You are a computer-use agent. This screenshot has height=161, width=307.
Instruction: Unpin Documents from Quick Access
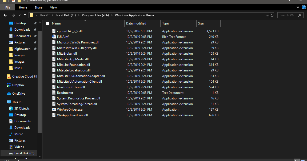click(35, 36)
